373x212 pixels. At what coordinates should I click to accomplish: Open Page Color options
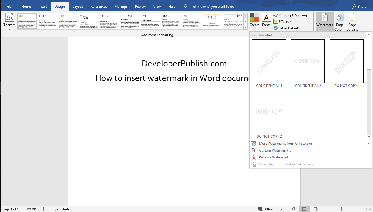pyautogui.click(x=340, y=21)
